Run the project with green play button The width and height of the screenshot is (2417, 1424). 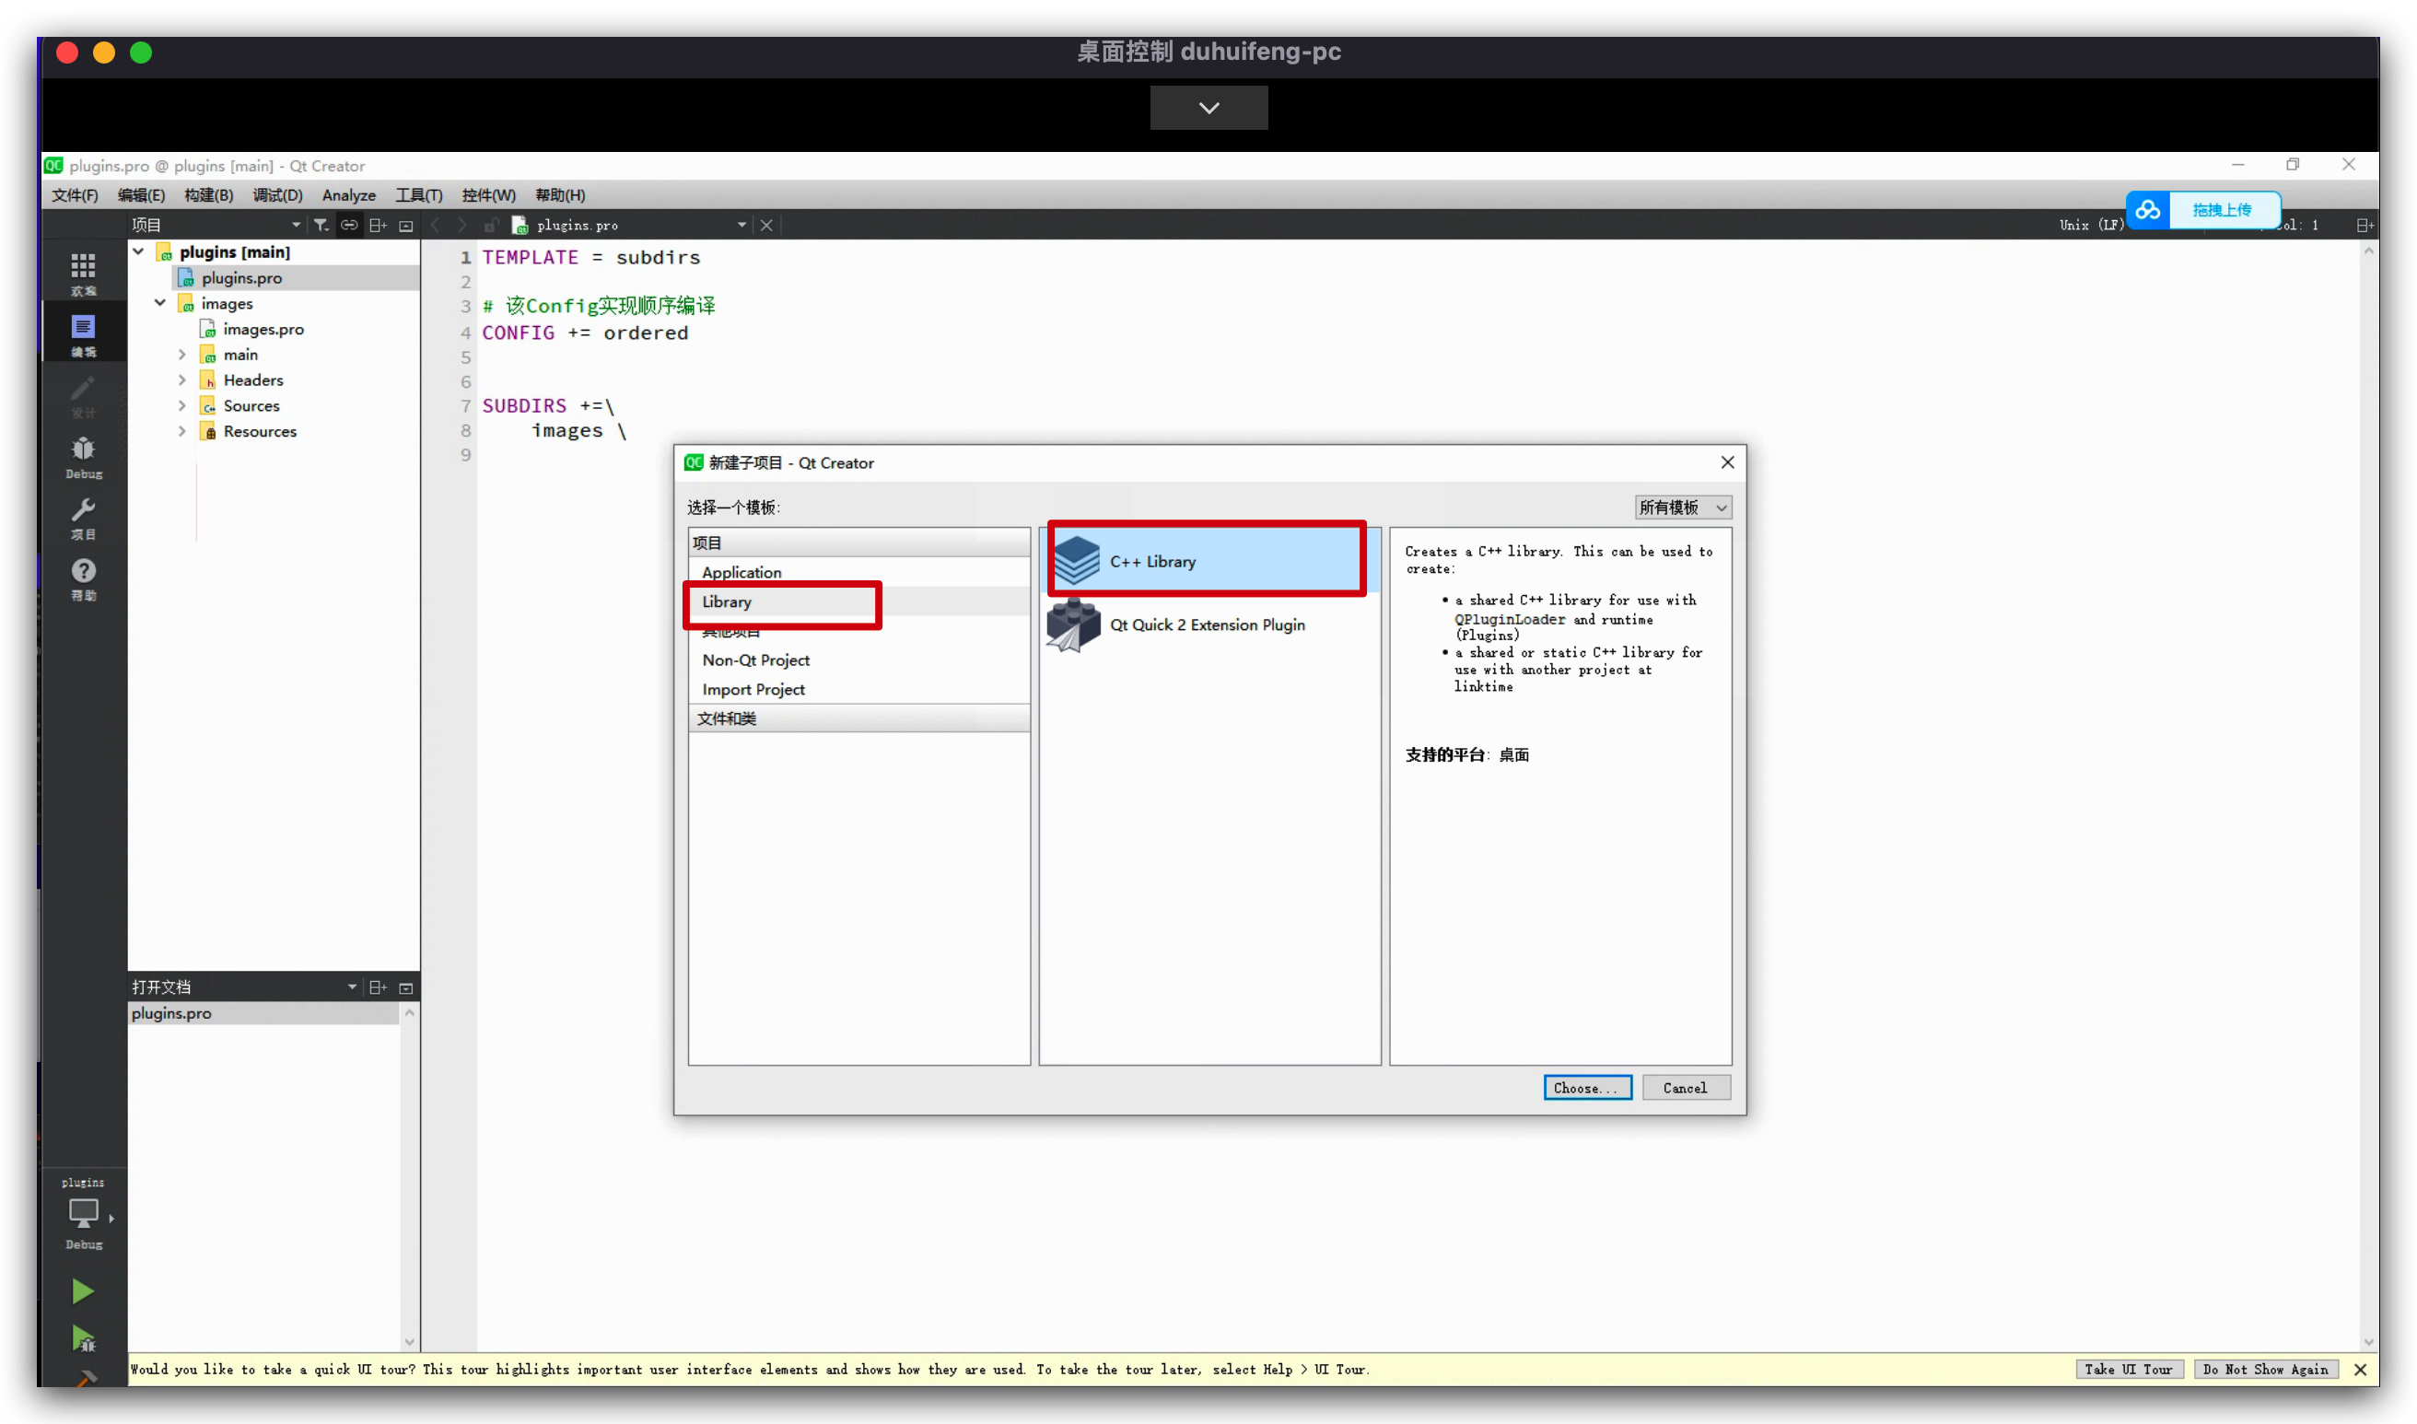click(83, 1291)
